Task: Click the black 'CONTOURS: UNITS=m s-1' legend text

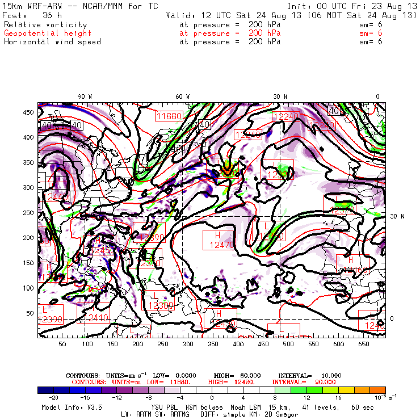Action: 106,376
